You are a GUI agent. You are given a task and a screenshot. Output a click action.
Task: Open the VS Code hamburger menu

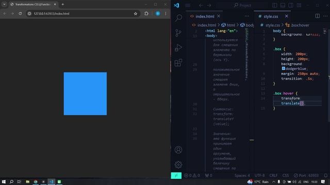pyautogui.click(x=188, y=5)
